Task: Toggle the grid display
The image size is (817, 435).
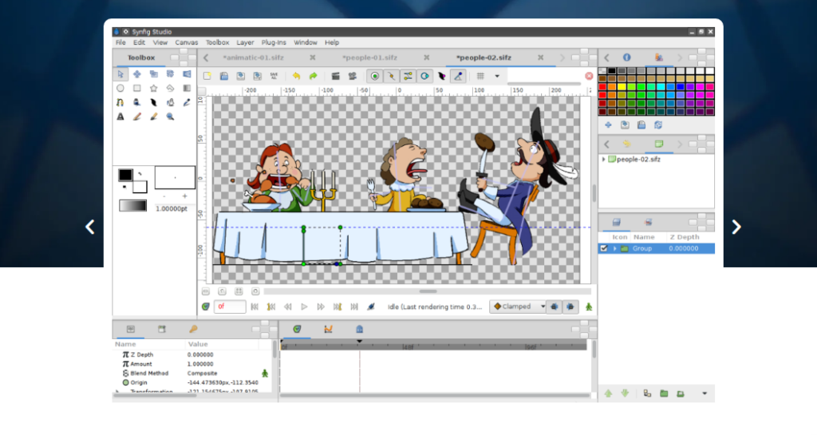Action: pos(480,76)
